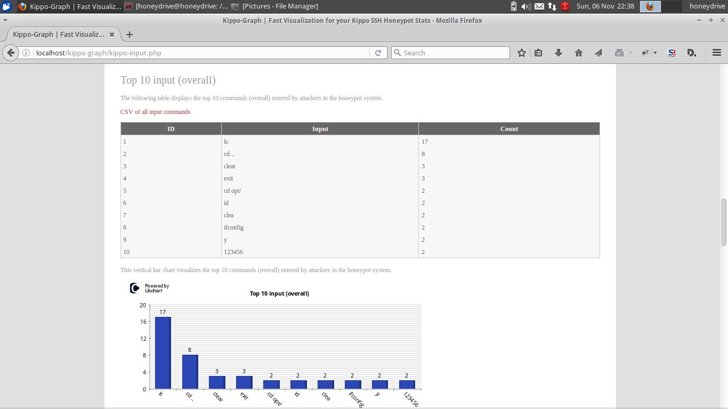Click the site information icon in address bar
The height and width of the screenshot is (409, 728).
click(x=26, y=53)
